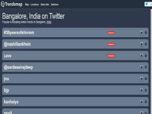Open the kanhaiya trend
Screen dimensions: 152x114
click(11, 102)
